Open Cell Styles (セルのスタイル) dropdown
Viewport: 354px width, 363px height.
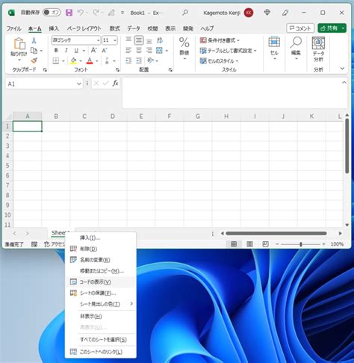coord(219,61)
